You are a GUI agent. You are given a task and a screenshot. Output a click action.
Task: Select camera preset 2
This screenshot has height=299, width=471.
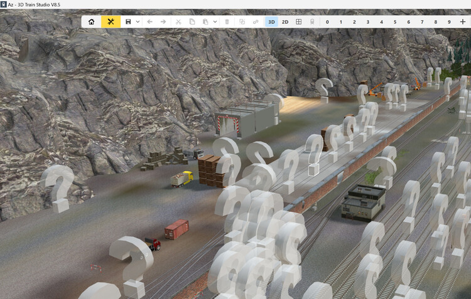tap(354, 22)
